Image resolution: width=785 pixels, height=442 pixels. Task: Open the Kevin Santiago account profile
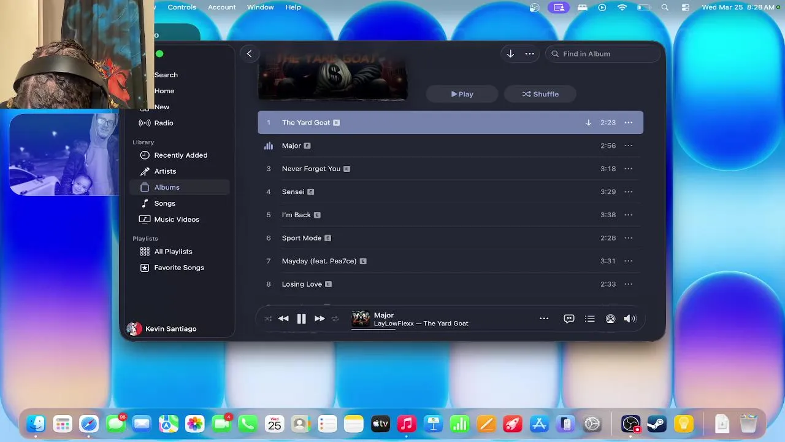(x=162, y=329)
